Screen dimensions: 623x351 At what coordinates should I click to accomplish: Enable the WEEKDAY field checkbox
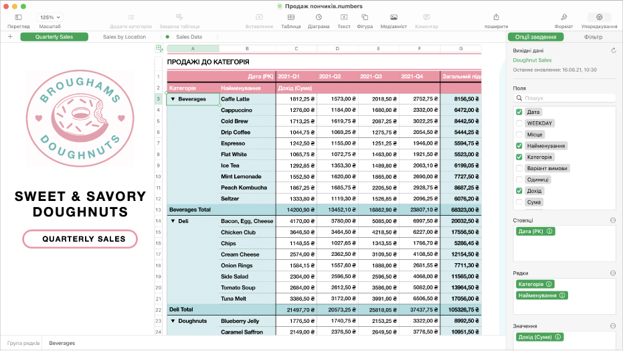click(519, 123)
